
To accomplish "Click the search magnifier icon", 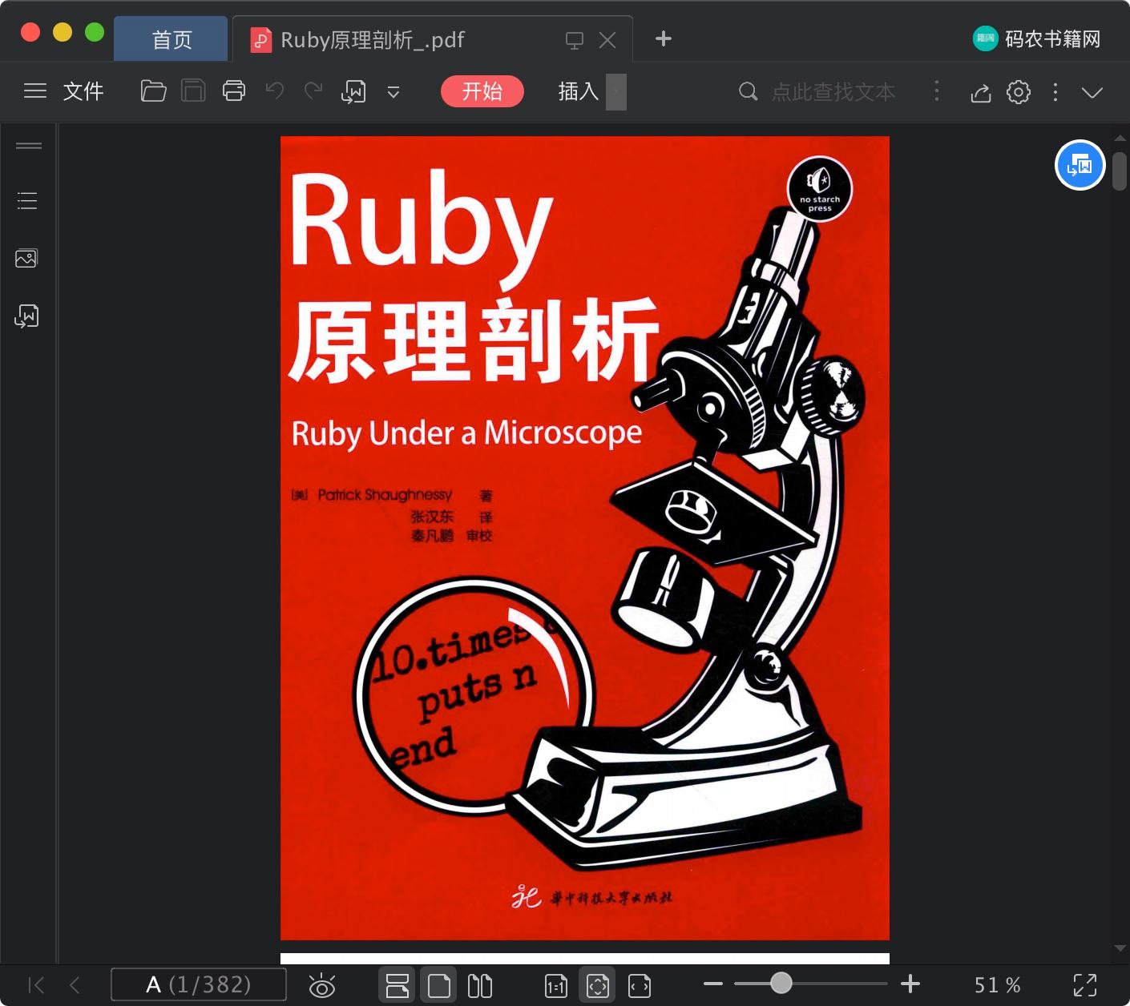I will click(748, 91).
